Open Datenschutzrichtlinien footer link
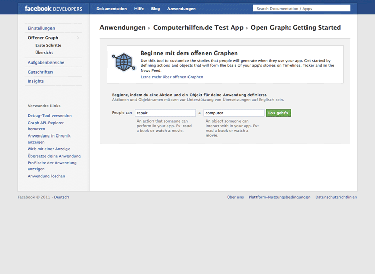375x274 pixels. [336, 197]
